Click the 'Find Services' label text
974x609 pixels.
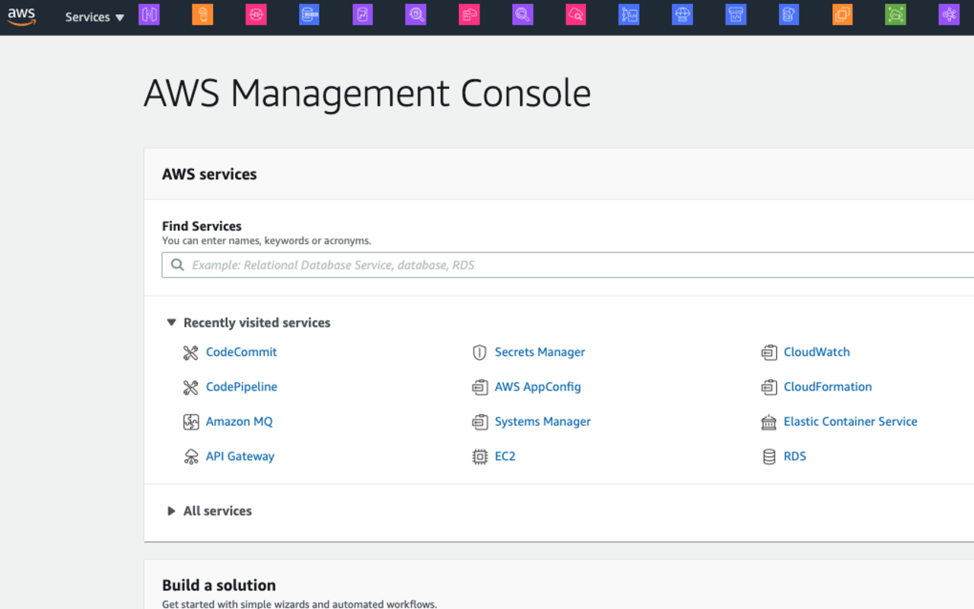click(x=202, y=226)
